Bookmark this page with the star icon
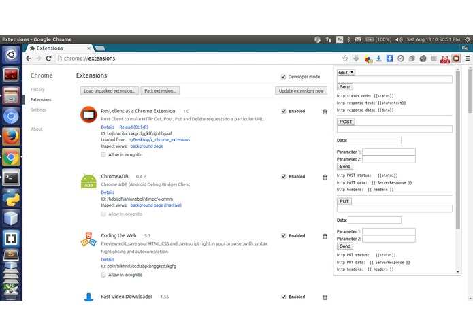The width and height of the screenshot is (473, 336). (x=345, y=58)
